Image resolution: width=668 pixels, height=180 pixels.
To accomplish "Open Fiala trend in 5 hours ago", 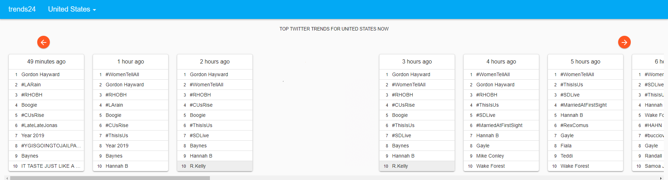I will pos(566,146).
